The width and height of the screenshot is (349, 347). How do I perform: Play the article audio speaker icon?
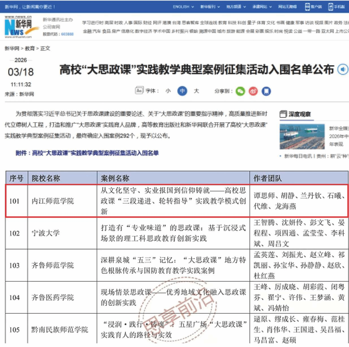tap(343, 69)
